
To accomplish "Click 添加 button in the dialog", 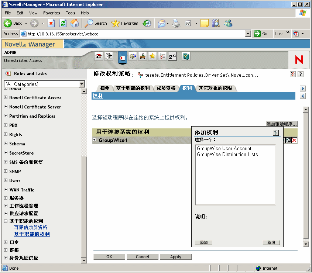I will (204, 243).
